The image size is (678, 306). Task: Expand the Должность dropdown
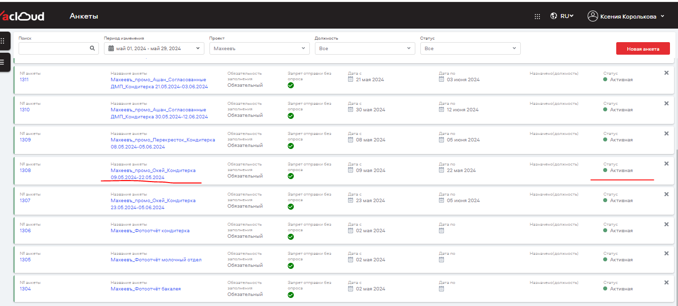tap(365, 48)
